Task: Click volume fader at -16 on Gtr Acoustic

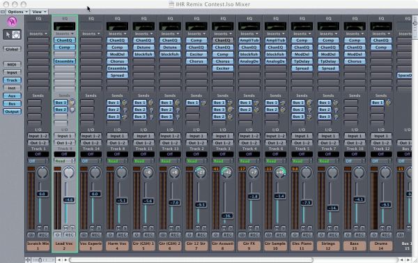Action: coord(227,216)
